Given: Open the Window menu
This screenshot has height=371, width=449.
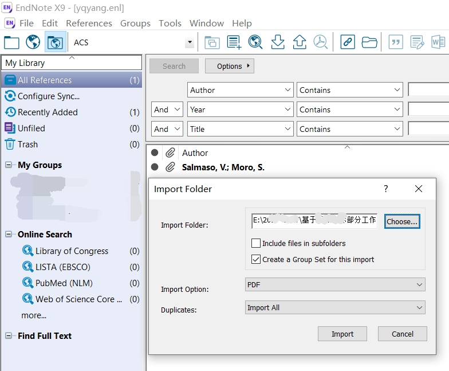Looking at the screenshot, I should tap(206, 23).
